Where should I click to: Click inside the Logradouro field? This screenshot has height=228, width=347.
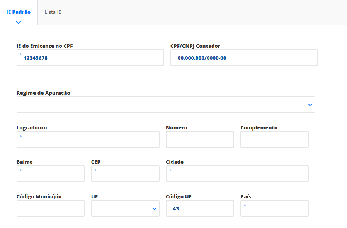pos(88,139)
